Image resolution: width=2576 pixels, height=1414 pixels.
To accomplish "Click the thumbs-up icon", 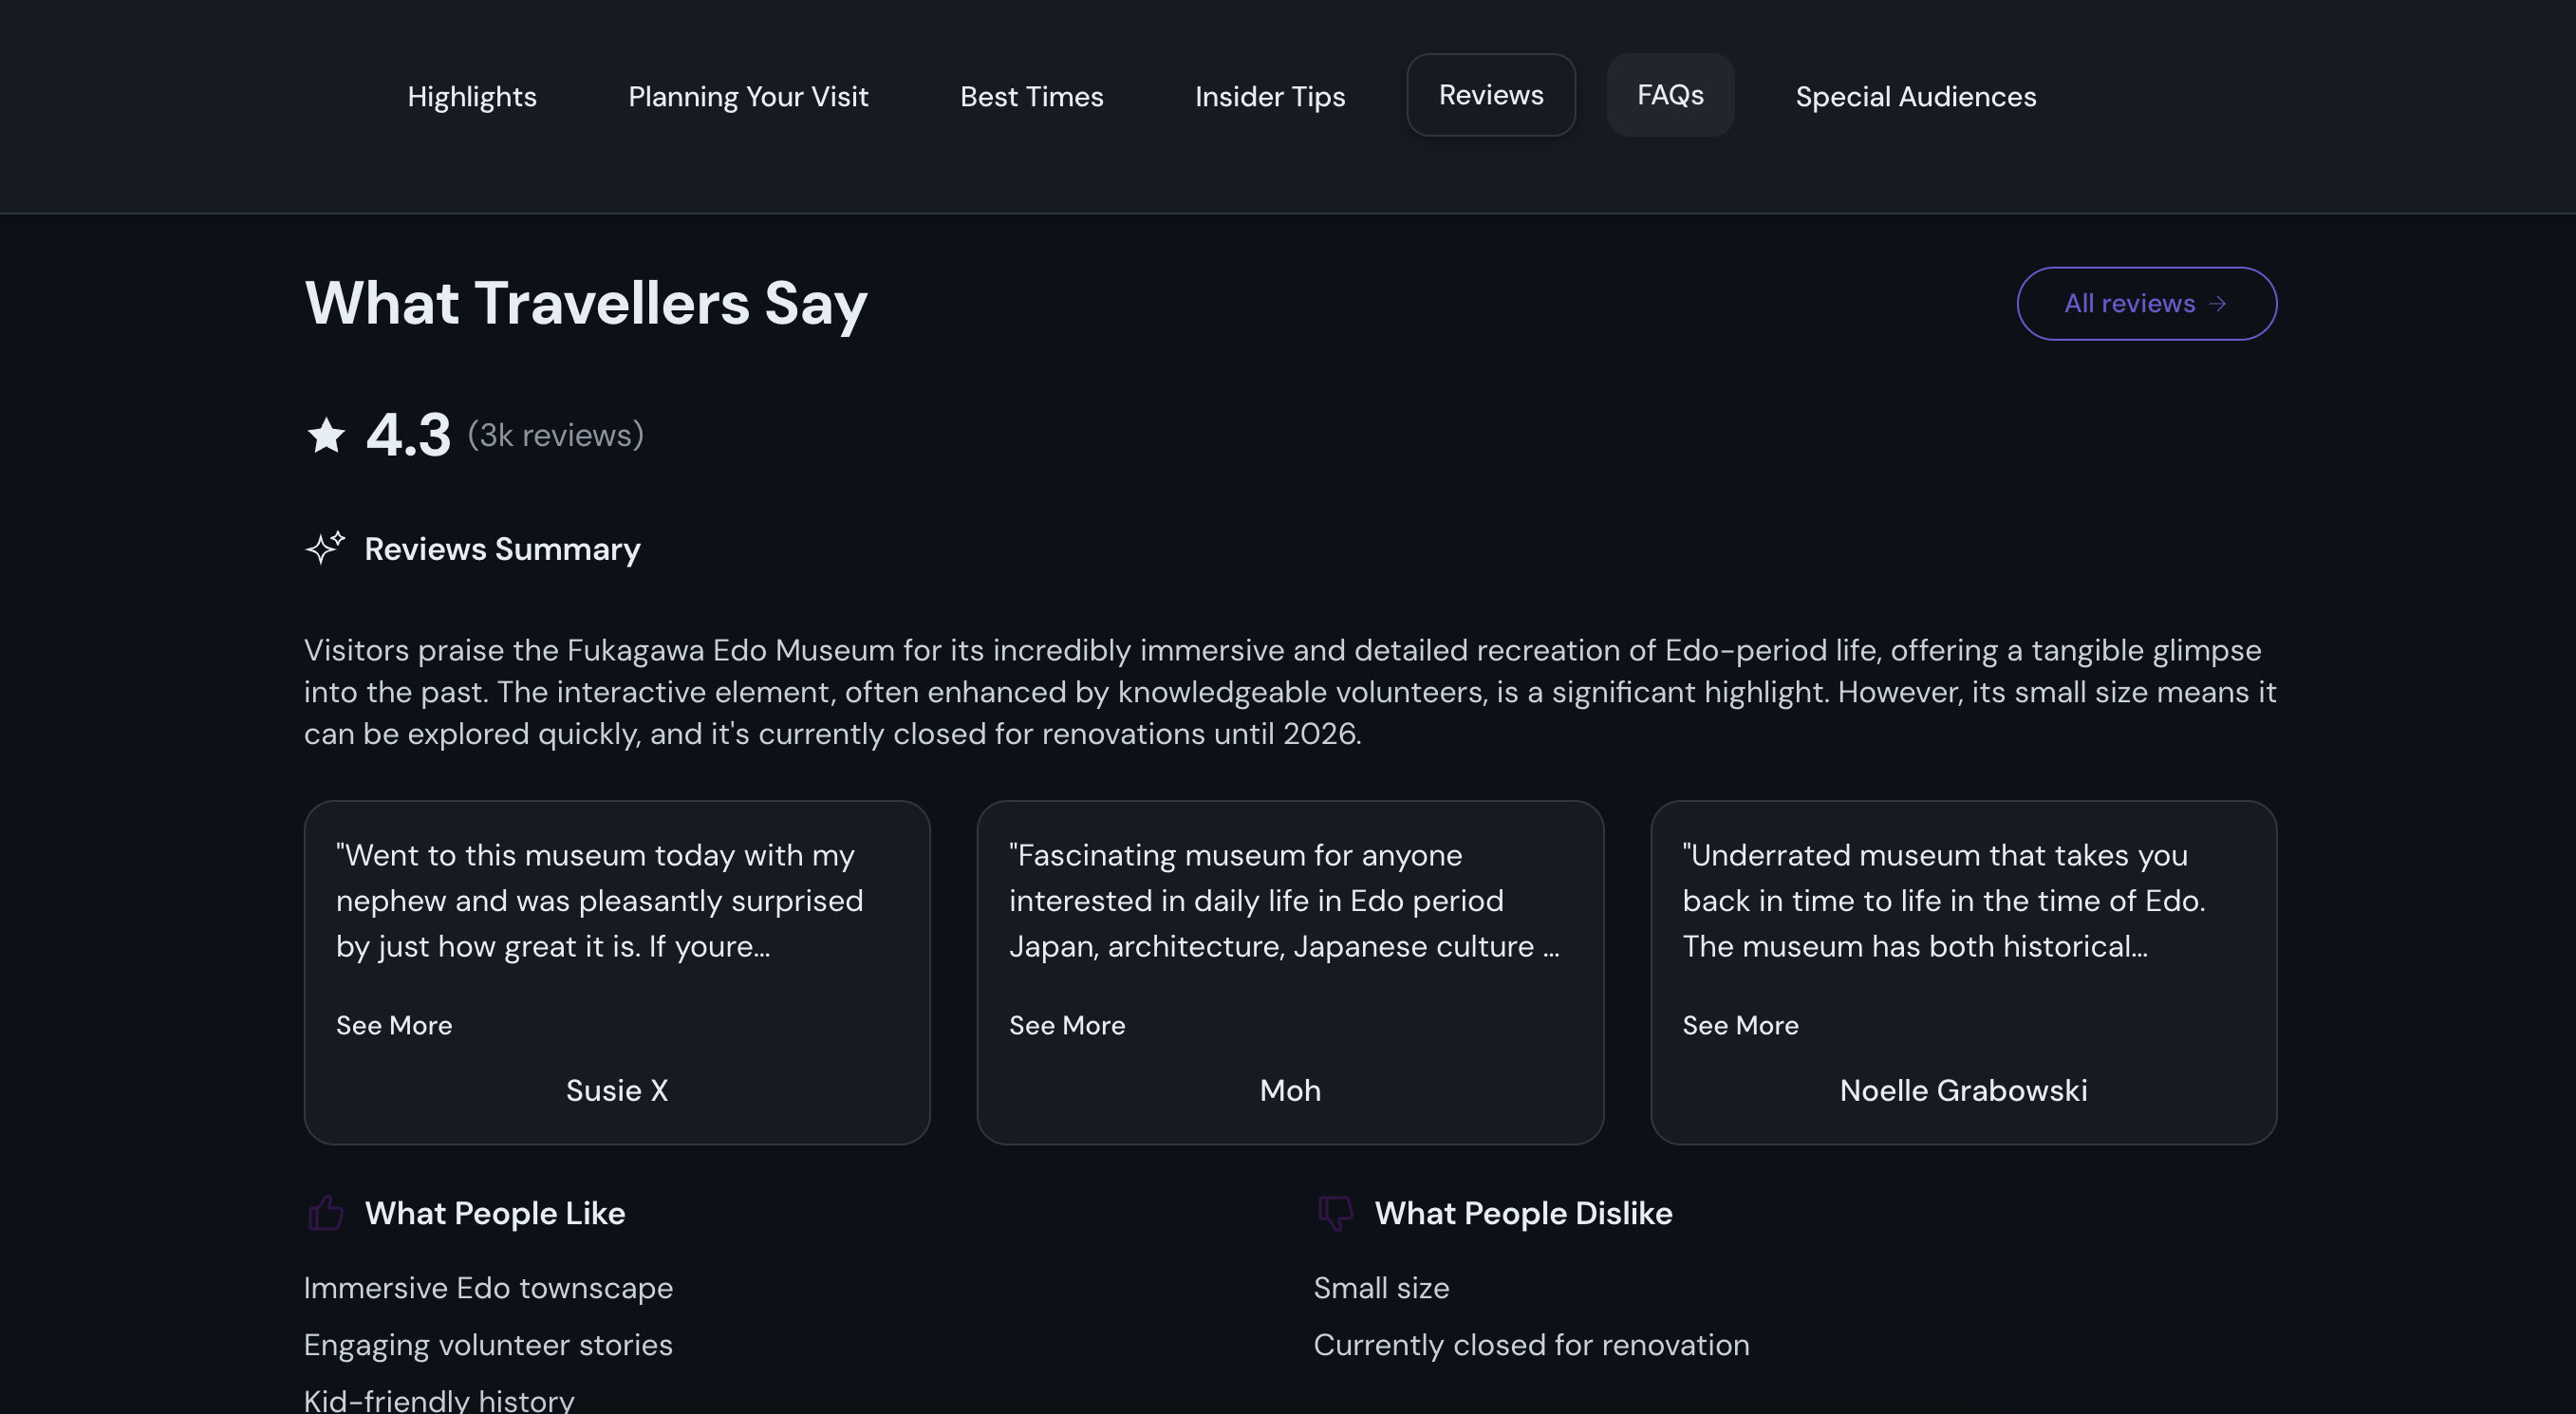I will pos(326,1213).
